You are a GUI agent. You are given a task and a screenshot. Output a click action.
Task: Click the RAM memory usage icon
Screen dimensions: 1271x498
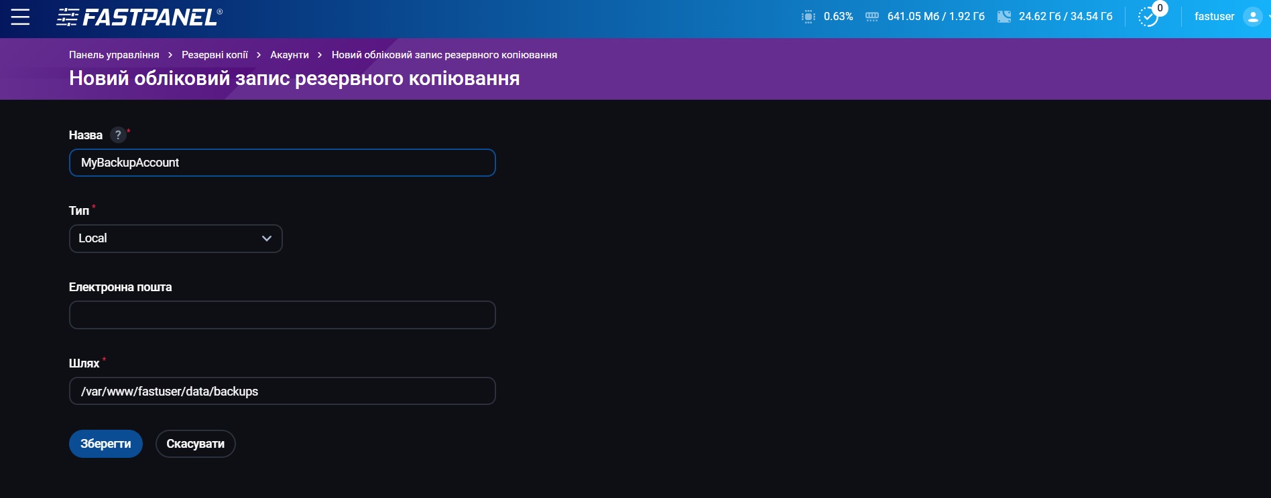[x=871, y=17]
